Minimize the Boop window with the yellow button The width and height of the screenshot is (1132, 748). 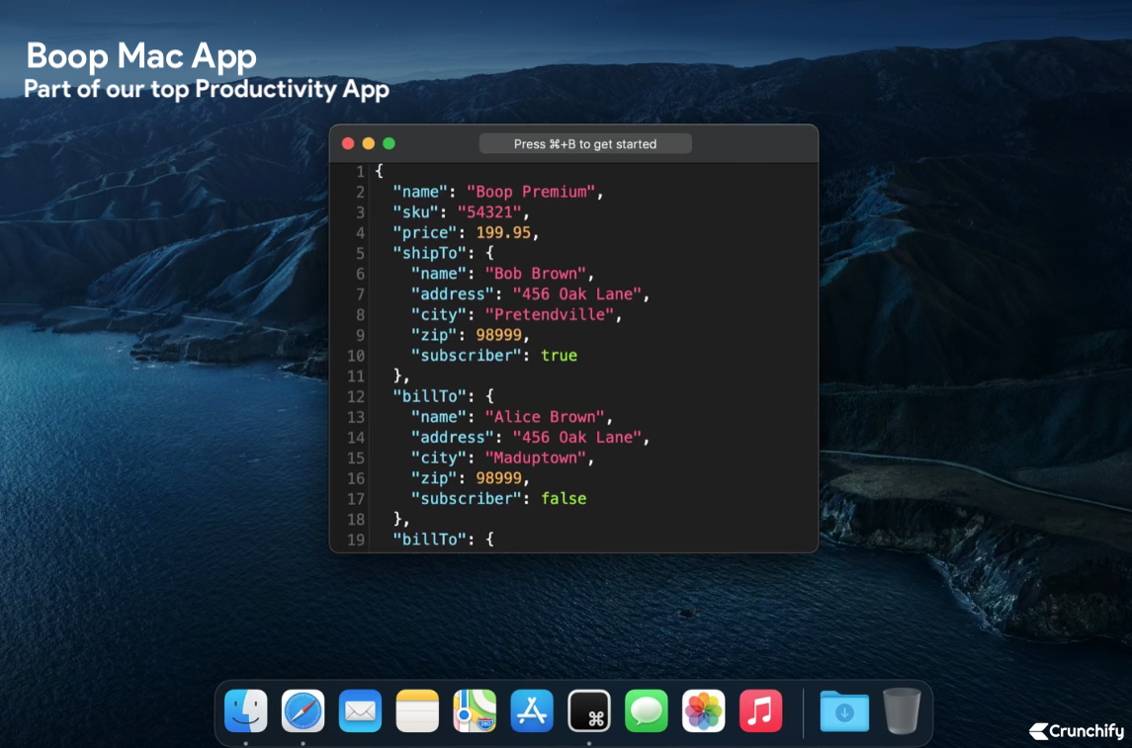click(x=368, y=143)
